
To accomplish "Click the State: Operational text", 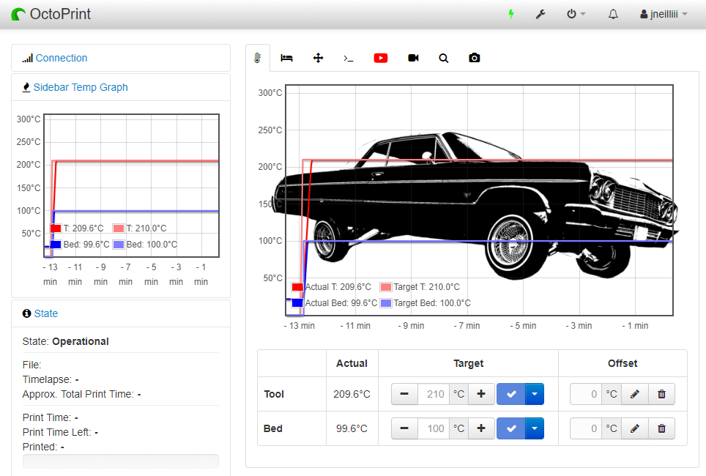I will 66,341.
